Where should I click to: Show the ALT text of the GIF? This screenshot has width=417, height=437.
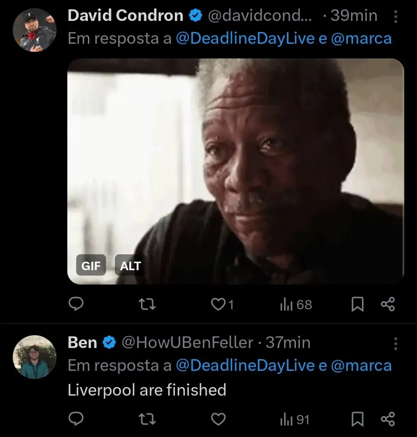point(130,265)
